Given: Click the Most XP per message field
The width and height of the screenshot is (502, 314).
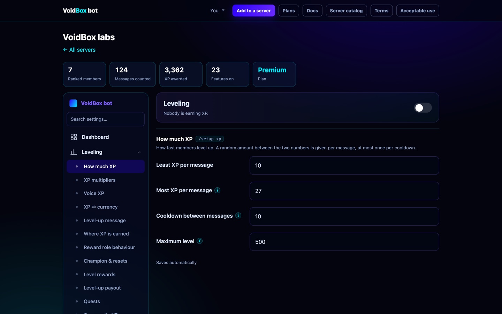Looking at the screenshot, I should [x=344, y=191].
